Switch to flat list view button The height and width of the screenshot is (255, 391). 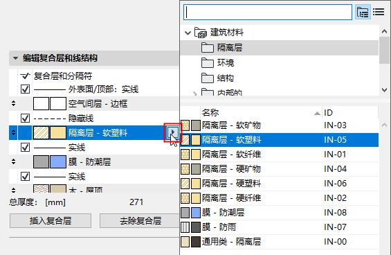pyautogui.click(x=379, y=12)
